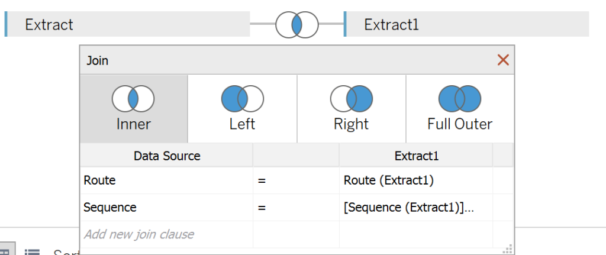Click the Extract1 column header in join clauses
Screen dimensions: 606x255
[x=415, y=156]
